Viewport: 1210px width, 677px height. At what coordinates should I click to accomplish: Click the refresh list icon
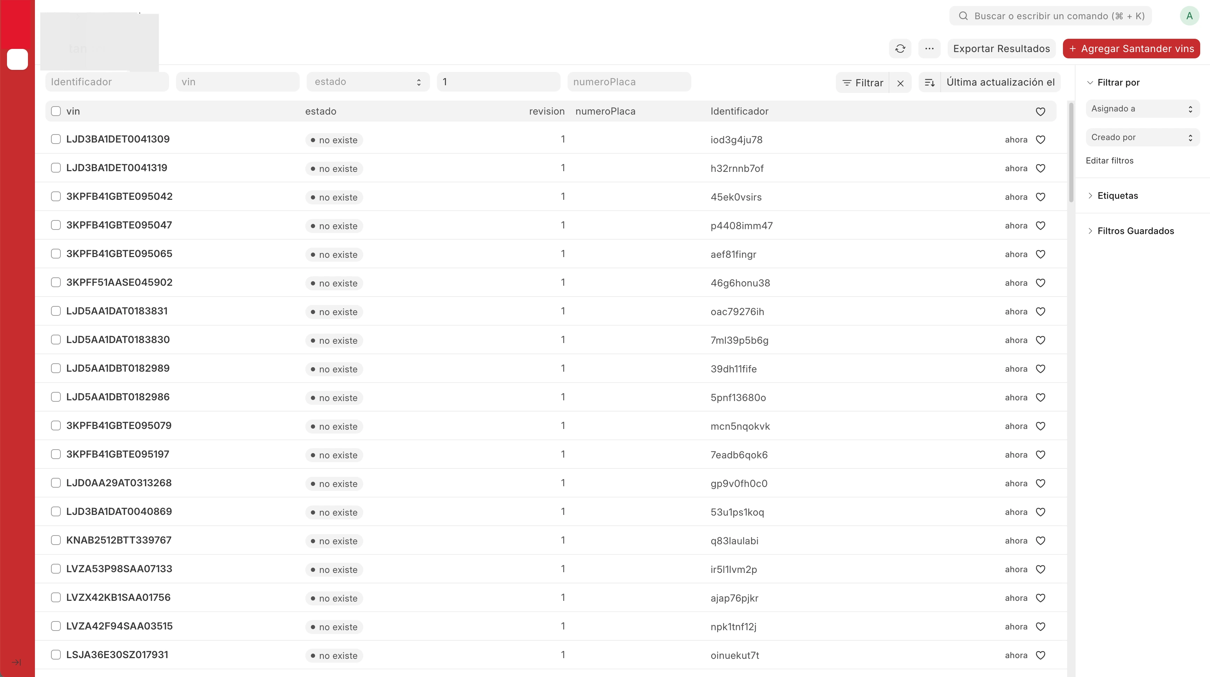(900, 49)
